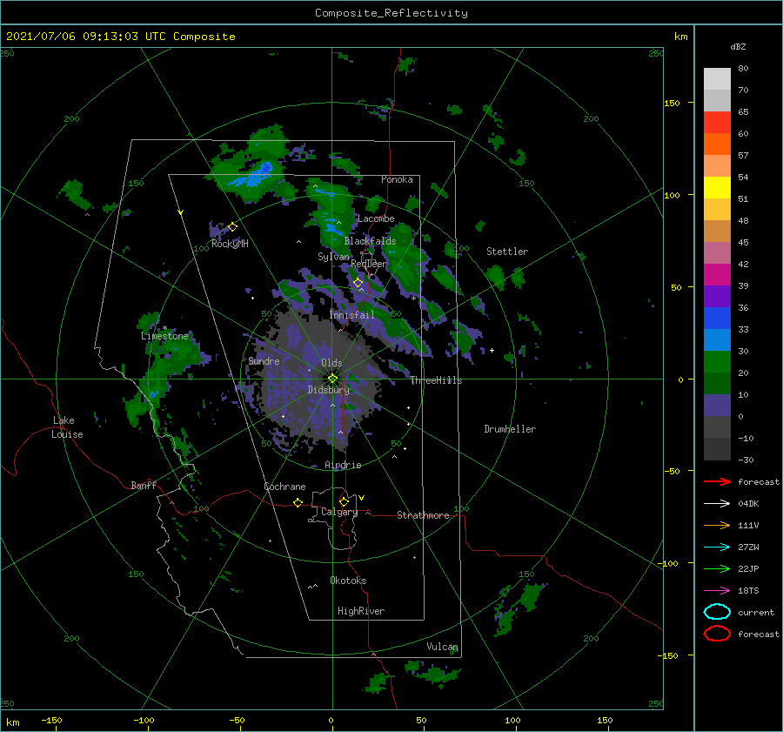Select the yellow diamond marker below Cochrane

pyautogui.click(x=298, y=502)
